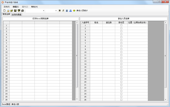The image size is (170, 107).
Task: Click the print preview toolbar icon
Action: 19,10
